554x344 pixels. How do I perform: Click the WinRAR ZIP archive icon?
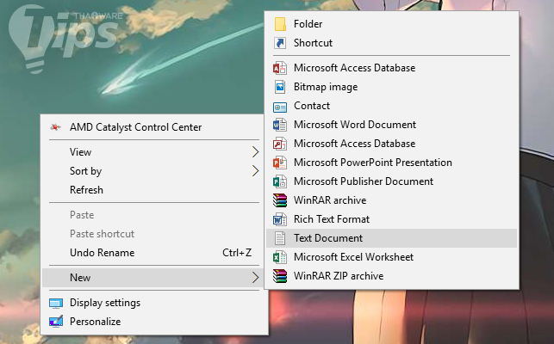pyautogui.click(x=279, y=276)
